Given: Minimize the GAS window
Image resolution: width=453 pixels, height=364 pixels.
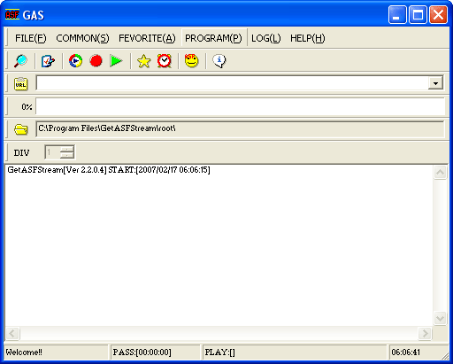Looking at the screenshot, I should coord(397,14).
